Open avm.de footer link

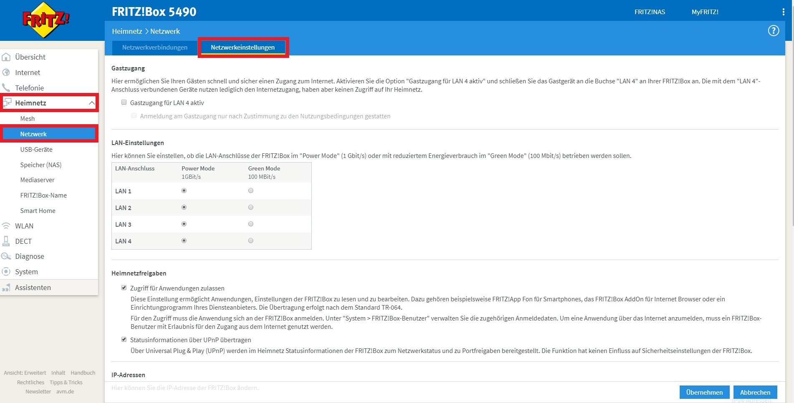65,392
